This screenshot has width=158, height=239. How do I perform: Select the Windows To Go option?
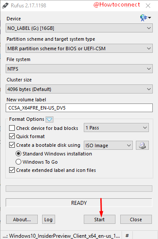pyautogui.click(x=18, y=162)
